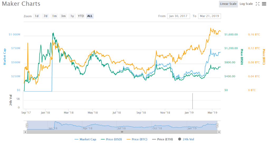Select the 3m zoom option
This screenshot has width=270, height=143.
[x=63, y=16]
